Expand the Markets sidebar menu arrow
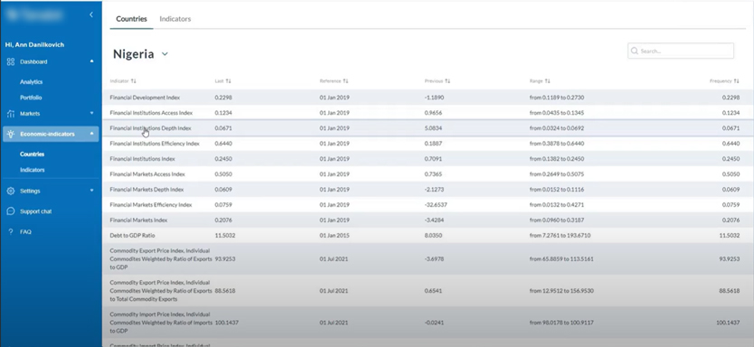754x347 pixels. 92,114
